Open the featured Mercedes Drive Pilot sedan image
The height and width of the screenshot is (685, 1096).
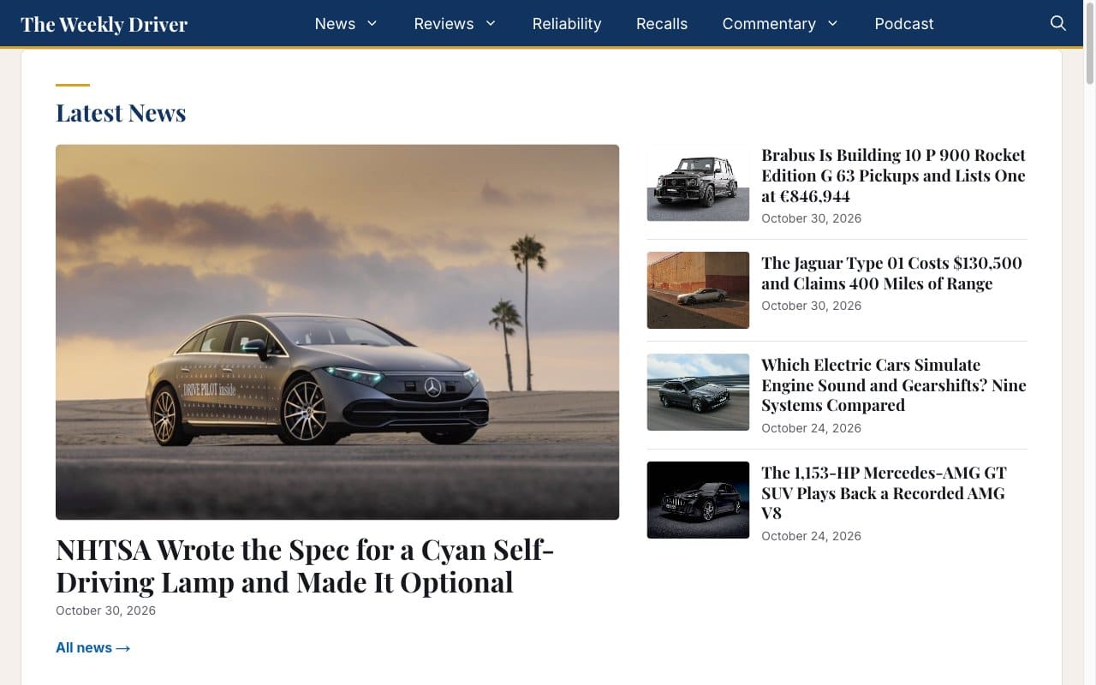[337, 332]
